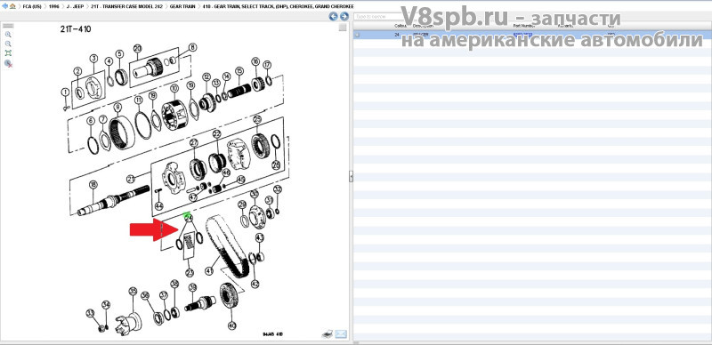Image resolution: width=712 pixels, height=345 pixels.
Task: Select callout 10 in the diagram
Action: 174,88
